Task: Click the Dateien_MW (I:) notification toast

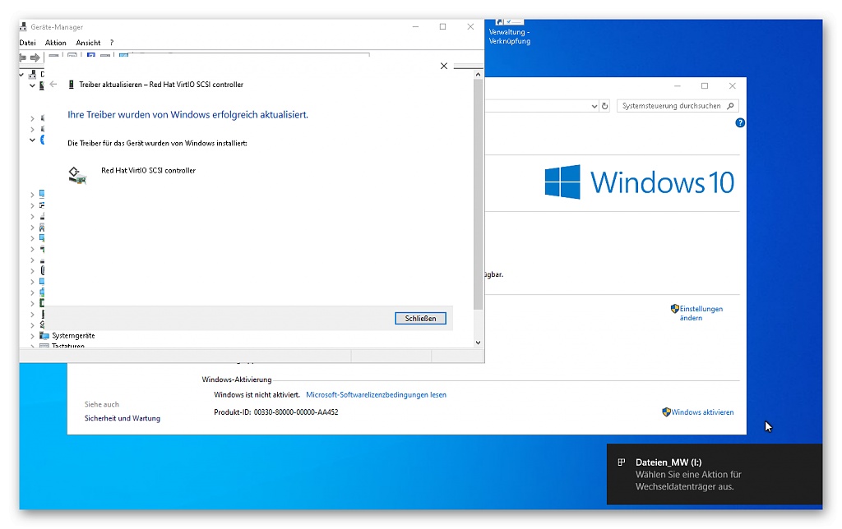Action: (715, 474)
